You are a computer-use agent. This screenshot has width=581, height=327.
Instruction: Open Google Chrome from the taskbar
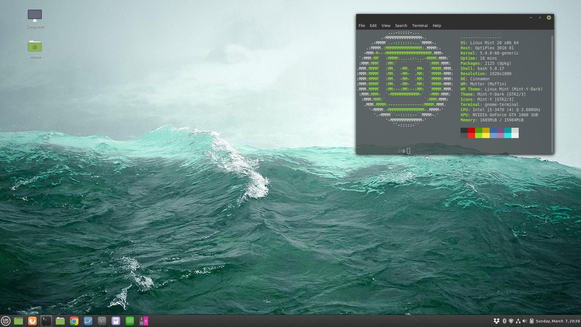74,321
